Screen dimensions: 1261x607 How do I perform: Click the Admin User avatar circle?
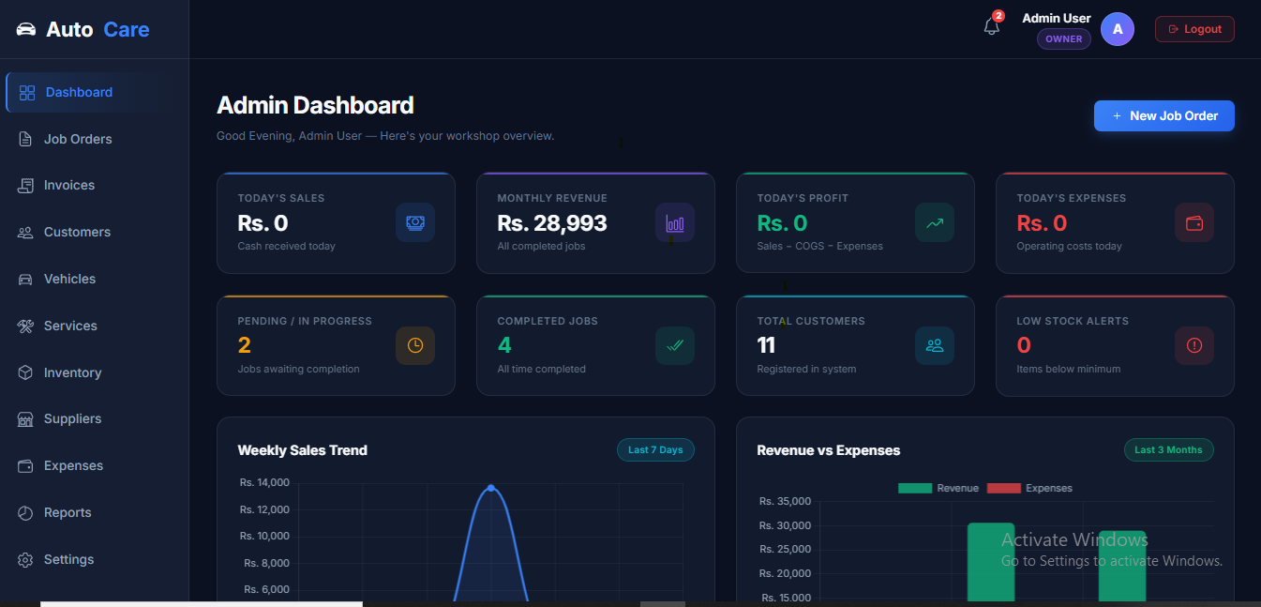tap(1118, 29)
